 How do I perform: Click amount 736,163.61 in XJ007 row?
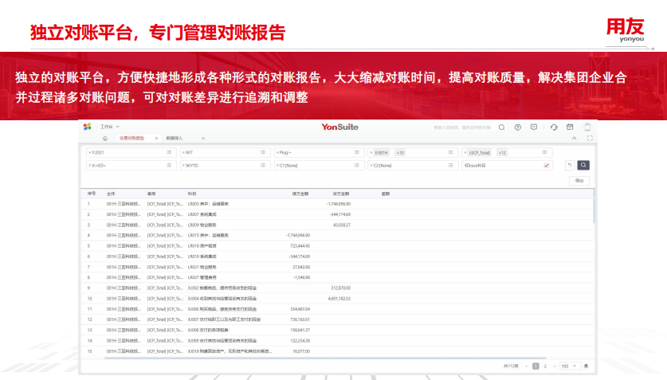tap(300, 319)
